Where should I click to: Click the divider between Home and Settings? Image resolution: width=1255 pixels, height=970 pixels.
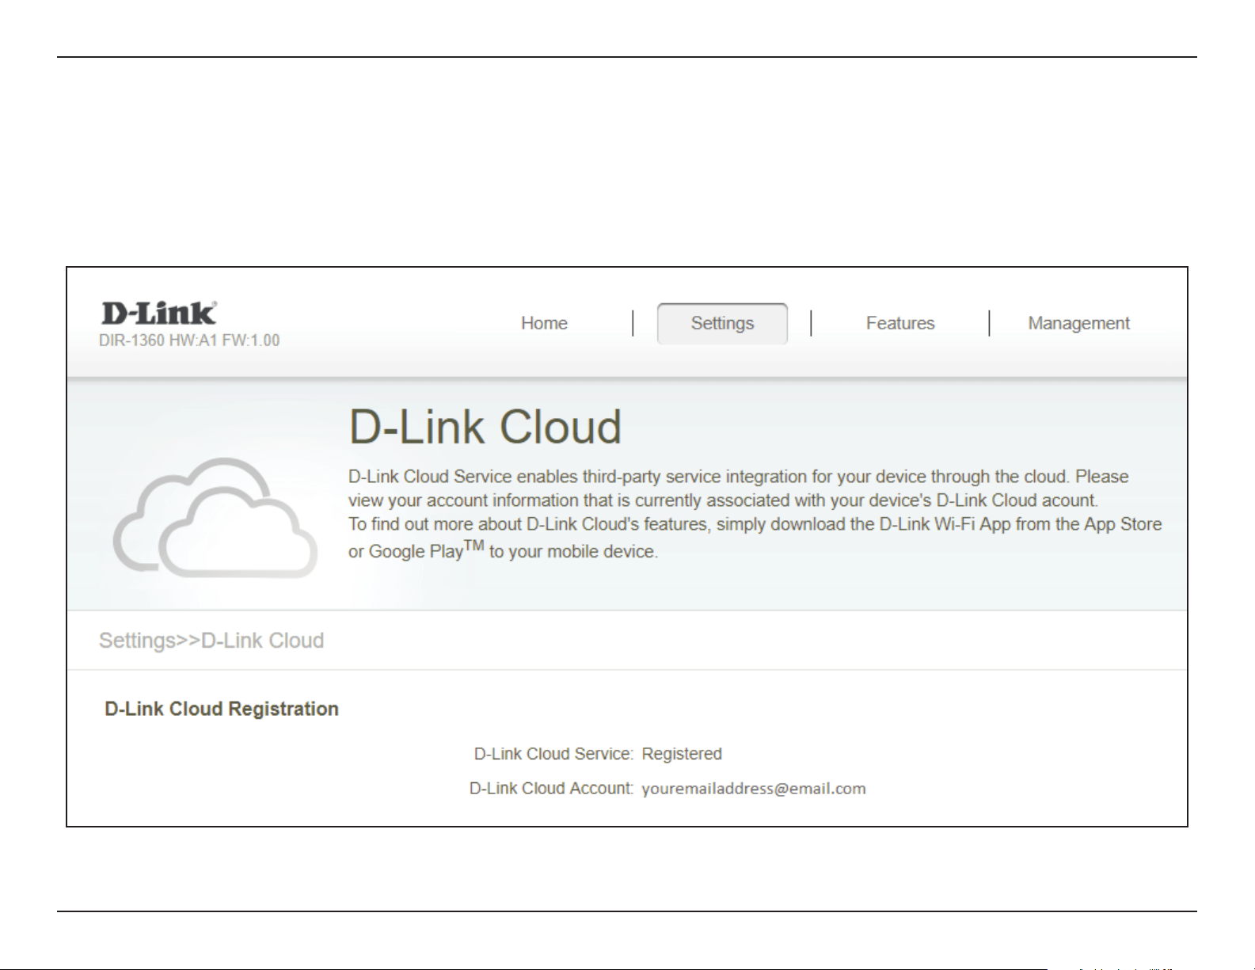[x=633, y=323]
